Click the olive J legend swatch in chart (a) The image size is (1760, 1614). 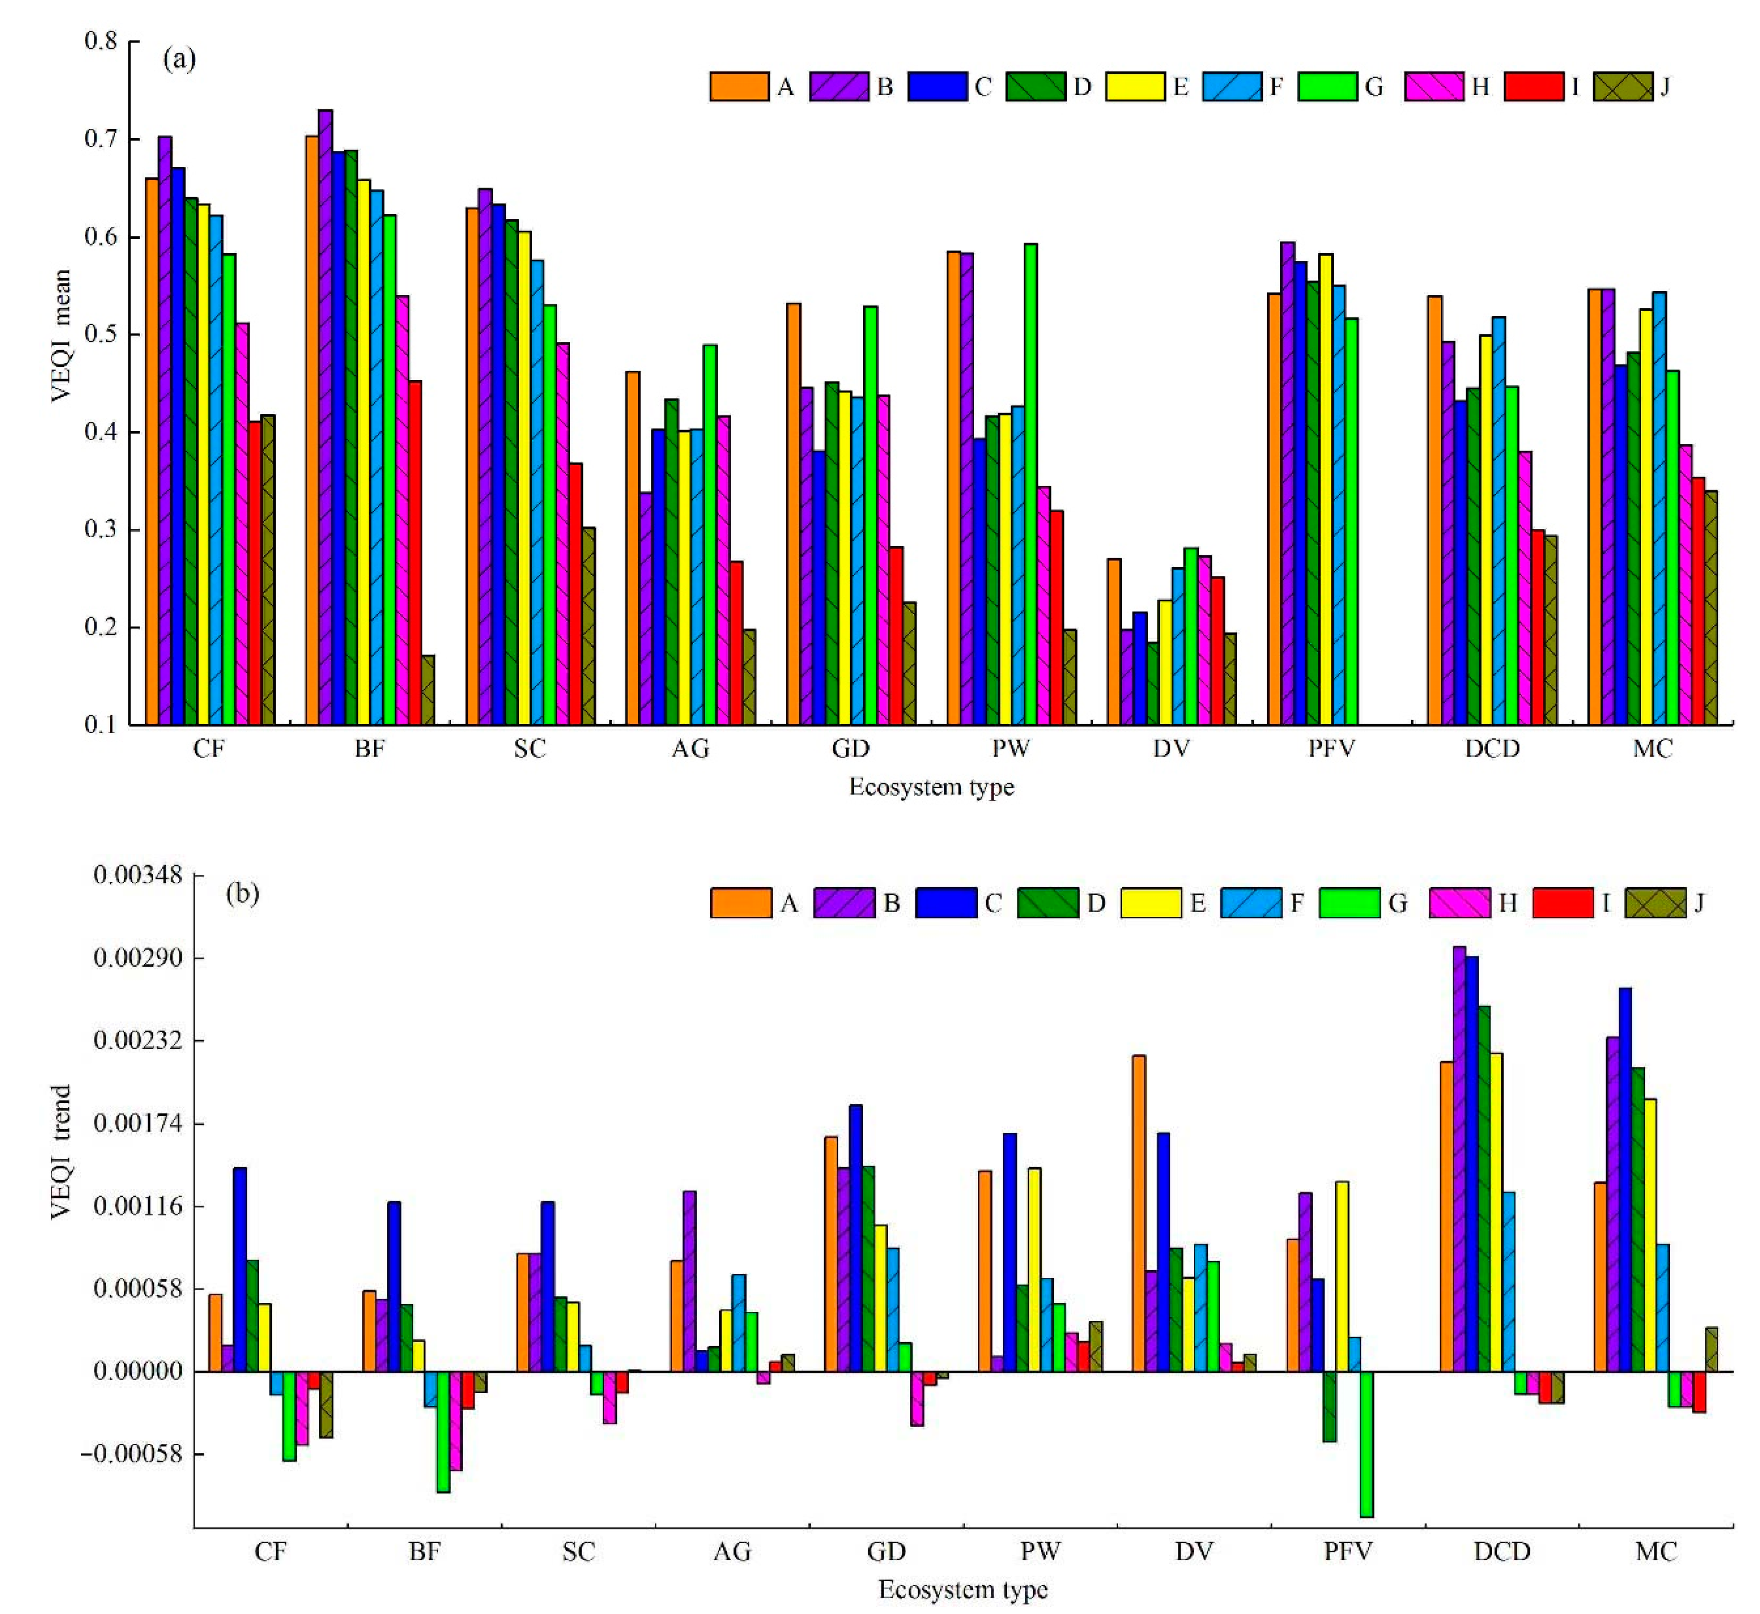tap(1623, 86)
